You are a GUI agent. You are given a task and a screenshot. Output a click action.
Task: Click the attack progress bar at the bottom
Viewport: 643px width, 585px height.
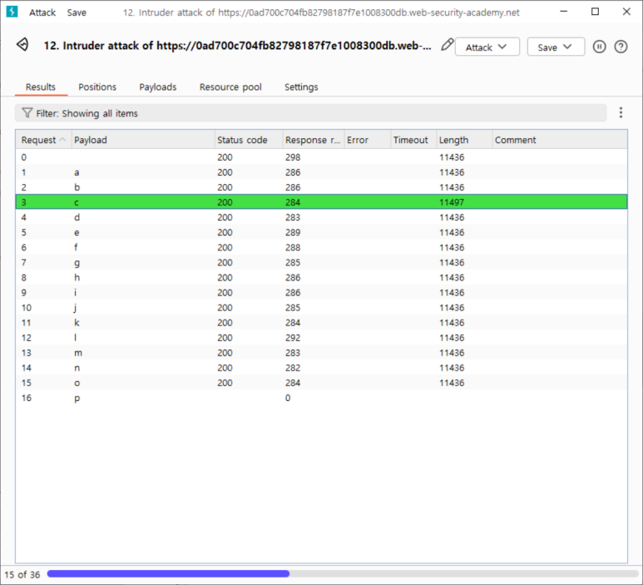click(343, 573)
